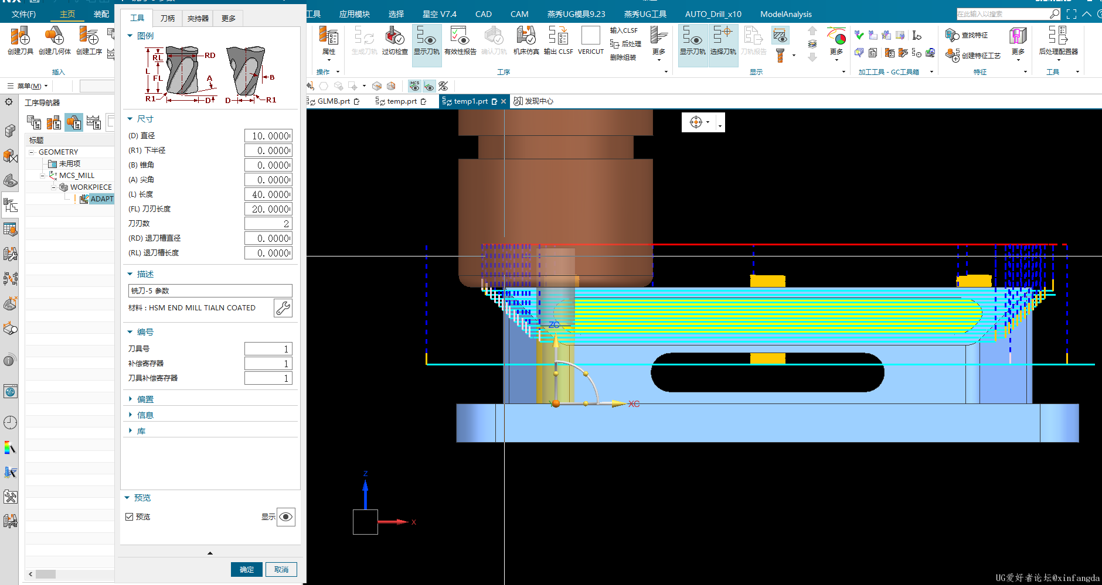Click the 取消 cancel button
This screenshot has height=585, width=1102.
[281, 569]
